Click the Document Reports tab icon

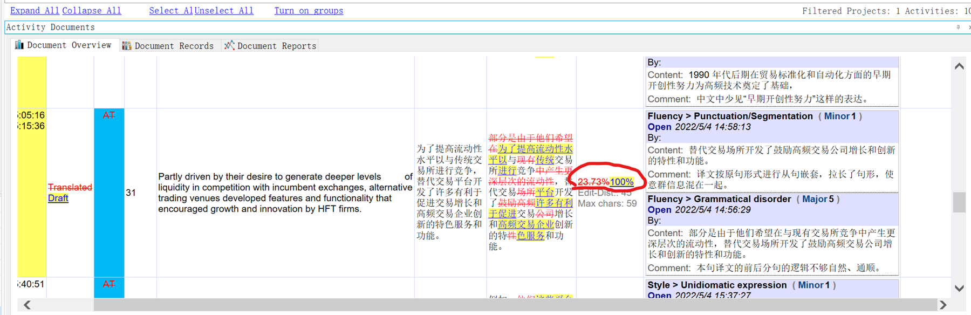coord(229,45)
